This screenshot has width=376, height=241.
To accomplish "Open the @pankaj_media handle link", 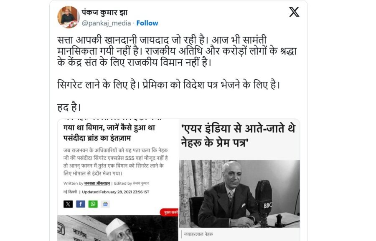I will (x=107, y=23).
